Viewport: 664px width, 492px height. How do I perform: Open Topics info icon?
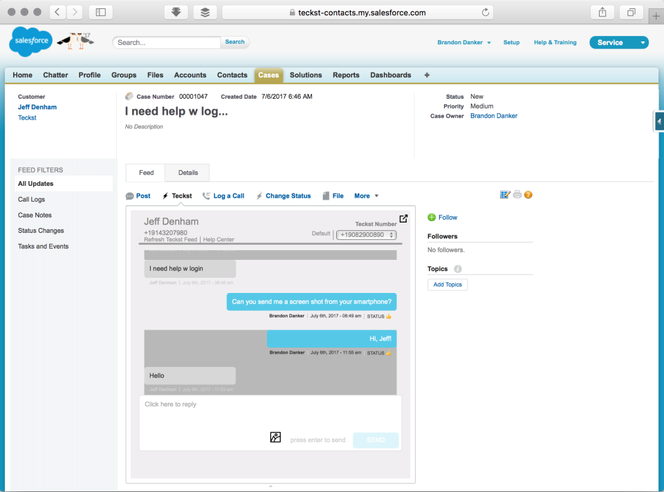(458, 269)
